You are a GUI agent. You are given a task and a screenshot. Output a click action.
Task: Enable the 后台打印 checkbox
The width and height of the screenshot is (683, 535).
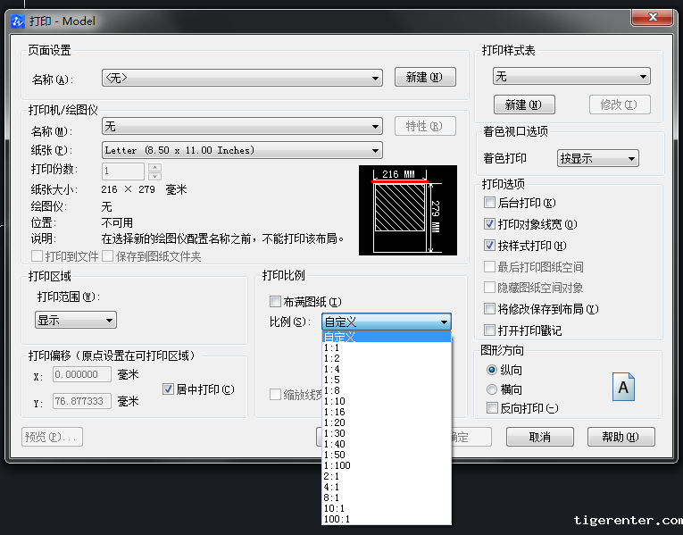click(489, 203)
